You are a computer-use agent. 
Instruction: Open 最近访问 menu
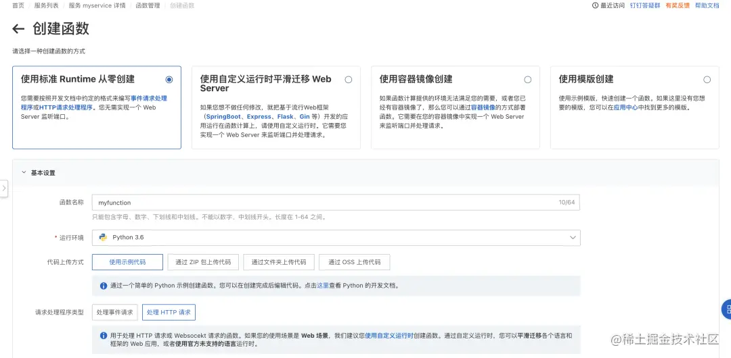pos(608,5)
